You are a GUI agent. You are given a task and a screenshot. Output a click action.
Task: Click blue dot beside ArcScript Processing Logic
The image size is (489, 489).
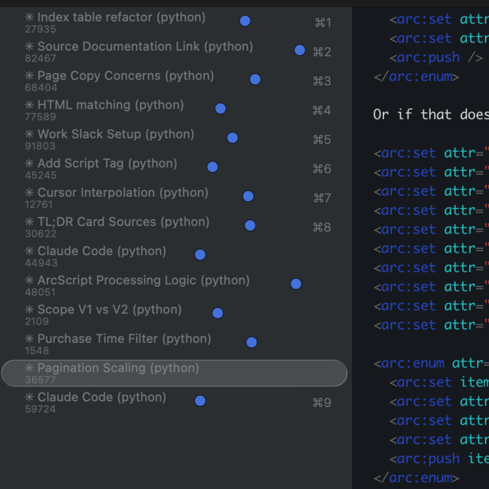point(296,284)
